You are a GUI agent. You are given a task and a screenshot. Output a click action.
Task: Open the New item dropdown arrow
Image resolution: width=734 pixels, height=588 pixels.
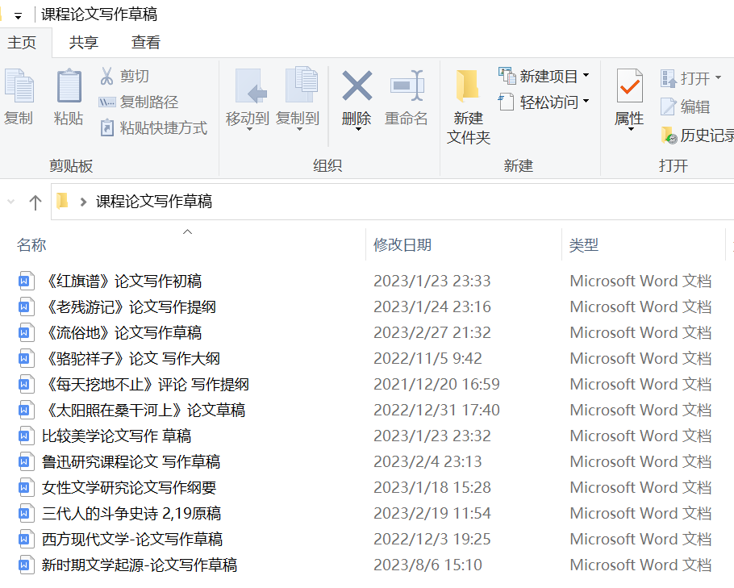(x=586, y=76)
